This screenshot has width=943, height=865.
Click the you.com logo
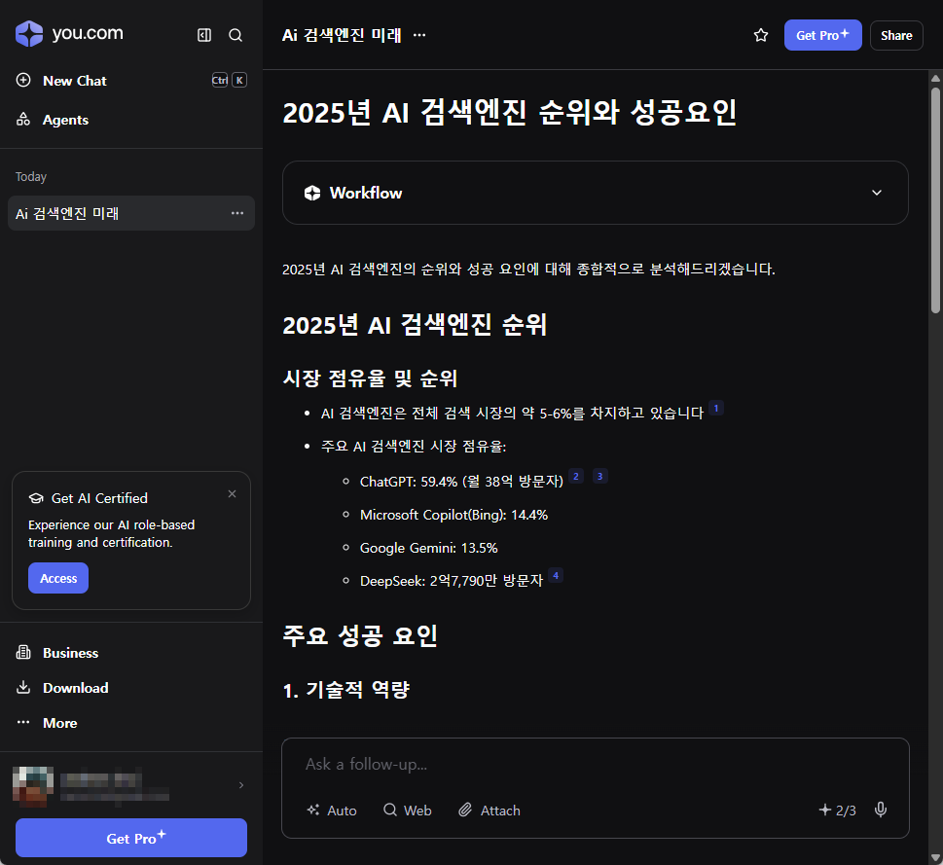coord(69,33)
